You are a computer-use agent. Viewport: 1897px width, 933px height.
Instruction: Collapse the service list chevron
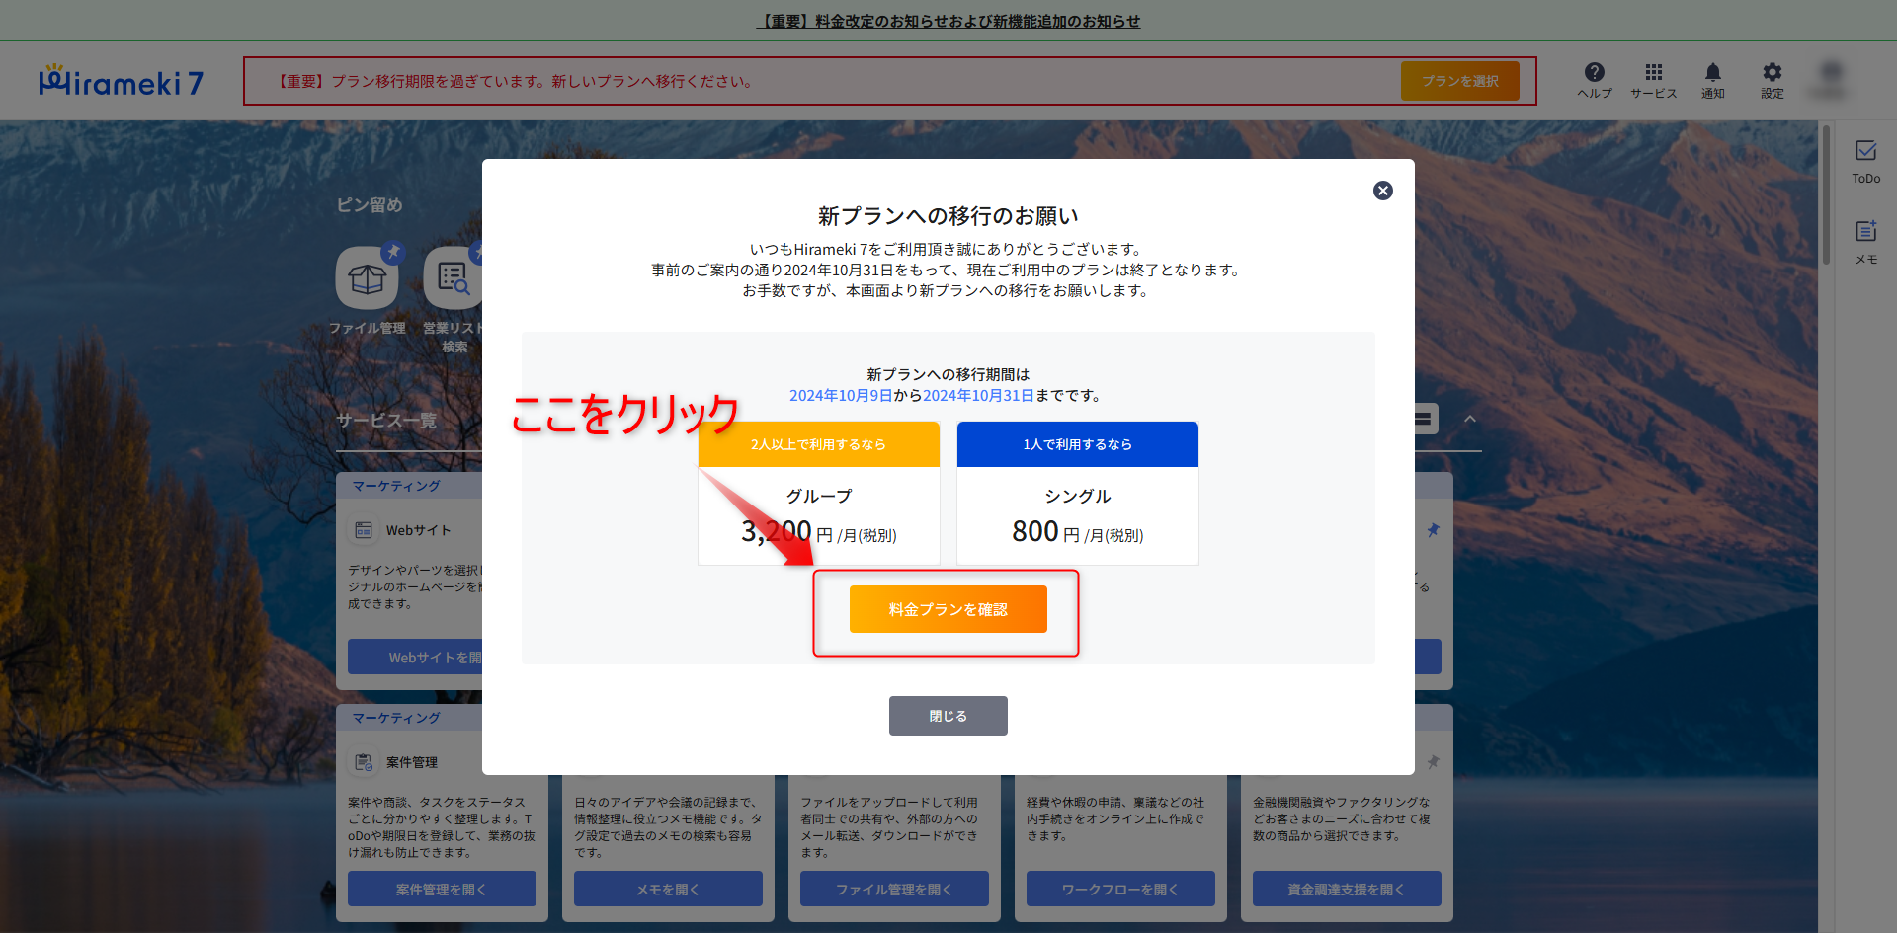coord(1469,419)
